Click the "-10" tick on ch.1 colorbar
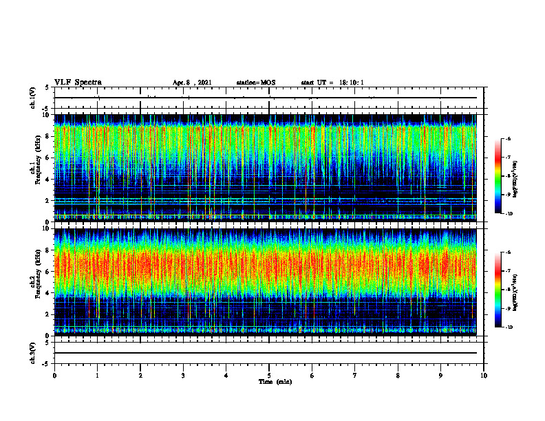 (509, 214)
